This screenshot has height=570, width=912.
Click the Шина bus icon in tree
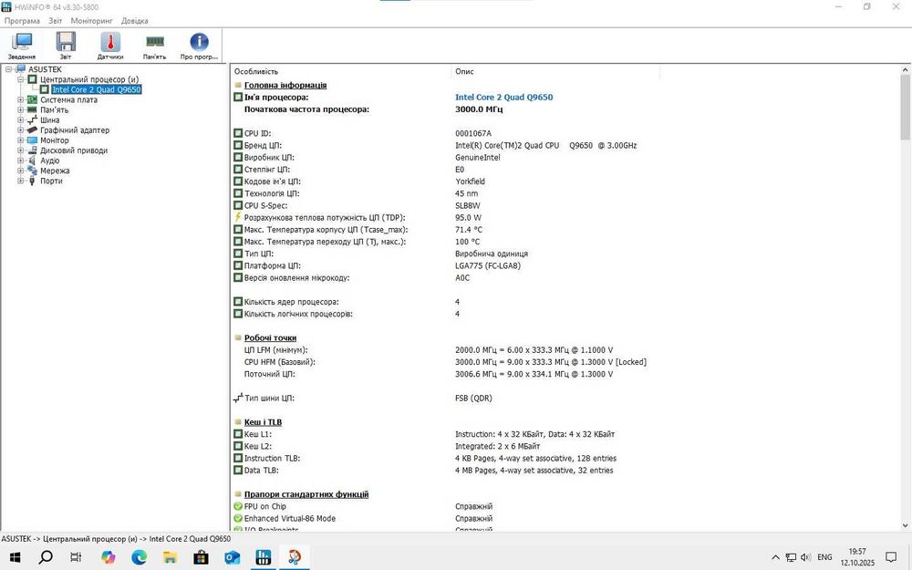pos(33,119)
